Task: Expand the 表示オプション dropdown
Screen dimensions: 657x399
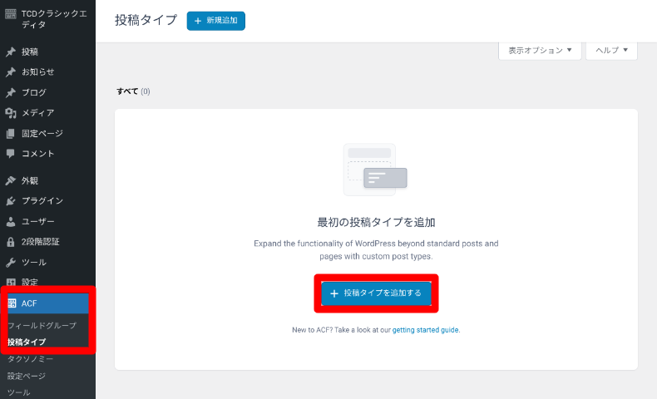Action: point(540,50)
